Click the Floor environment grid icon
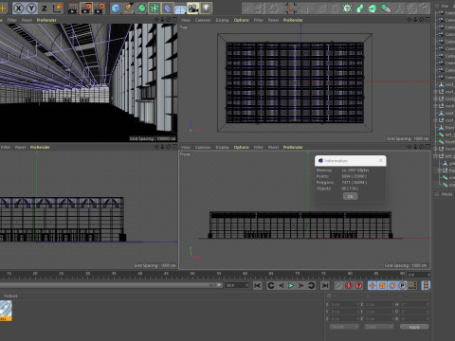 180,9
